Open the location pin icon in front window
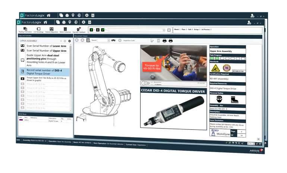 tap(70, 22)
